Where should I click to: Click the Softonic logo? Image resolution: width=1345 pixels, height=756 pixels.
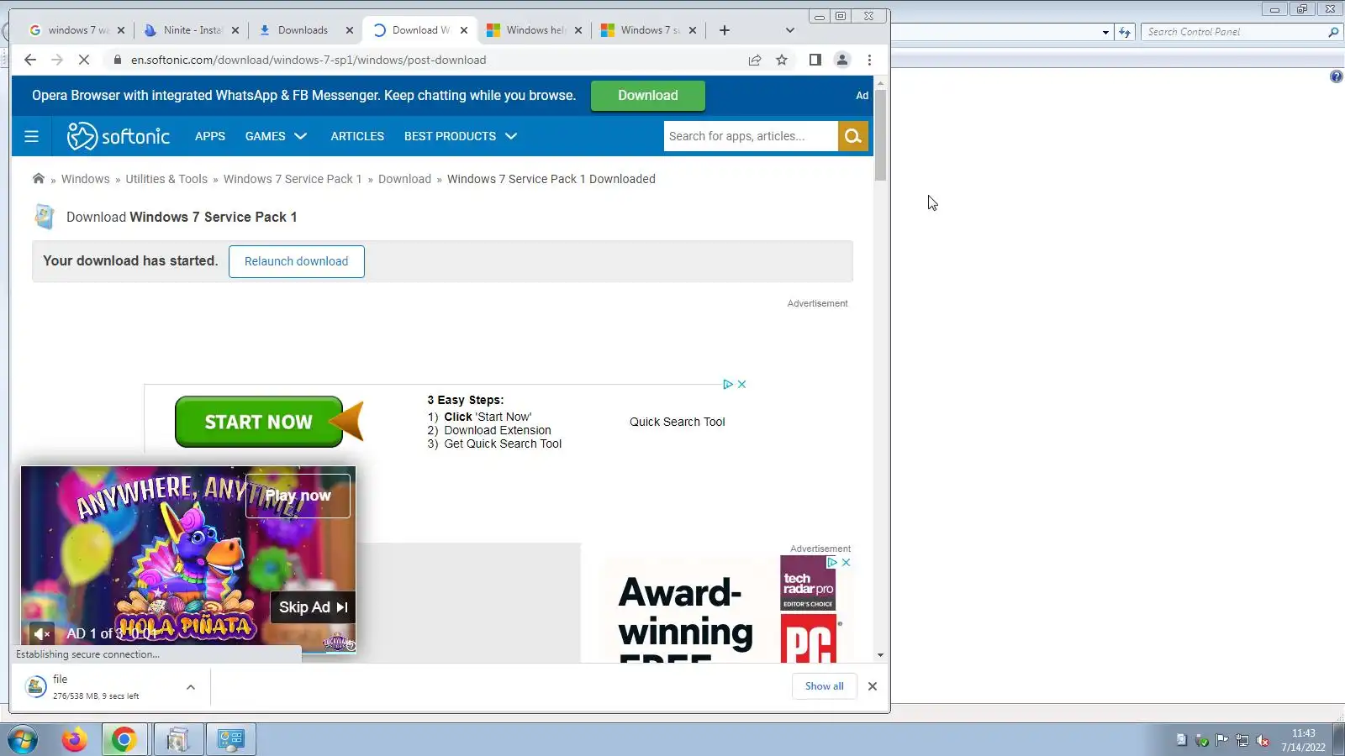tap(119, 136)
